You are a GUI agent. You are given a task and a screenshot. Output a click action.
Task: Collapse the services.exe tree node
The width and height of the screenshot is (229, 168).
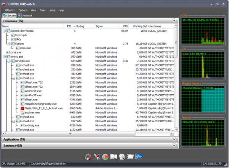[9, 61]
